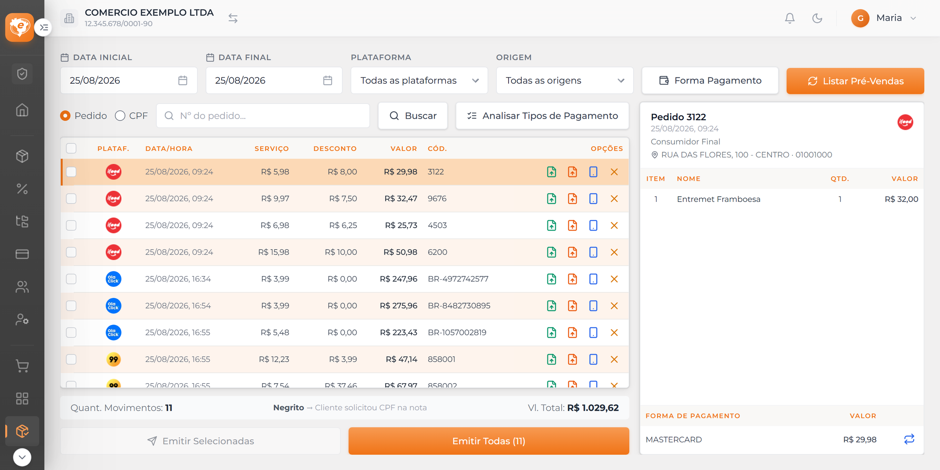
Task: Click the iFood logo in Pedido 3122 panel
Action: pos(905,122)
